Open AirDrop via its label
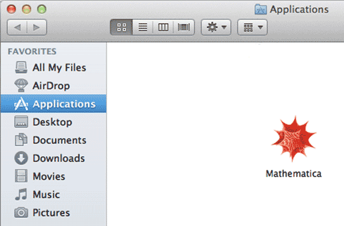This screenshot has height=226, width=344. [51, 86]
